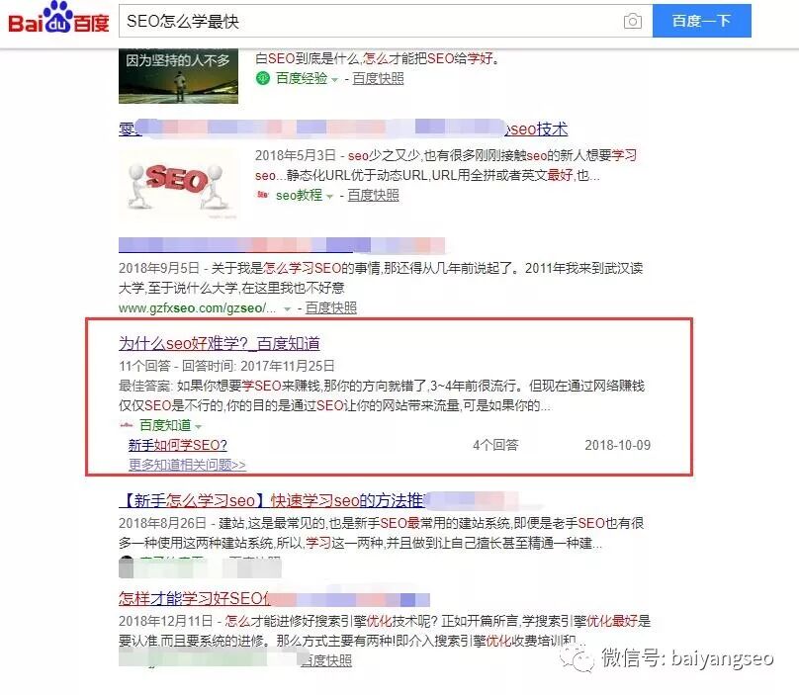Select the 4个回答 count text
Image resolution: width=799 pixels, height=695 pixels.
click(495, 445)
